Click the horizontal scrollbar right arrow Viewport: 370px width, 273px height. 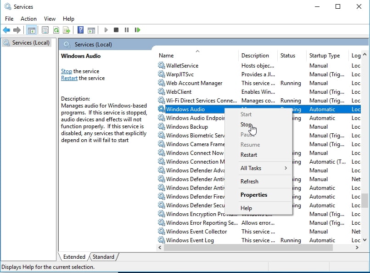pyautogui.click(x=357, y=248)
